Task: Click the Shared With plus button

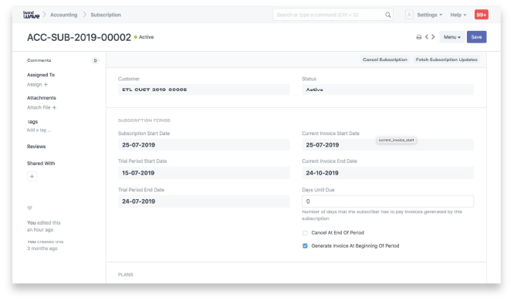Action: coord(32,177)
